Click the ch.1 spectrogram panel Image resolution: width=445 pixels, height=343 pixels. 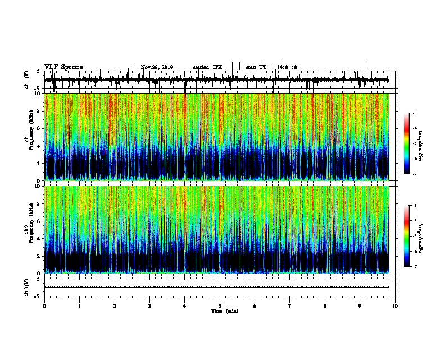217,137
